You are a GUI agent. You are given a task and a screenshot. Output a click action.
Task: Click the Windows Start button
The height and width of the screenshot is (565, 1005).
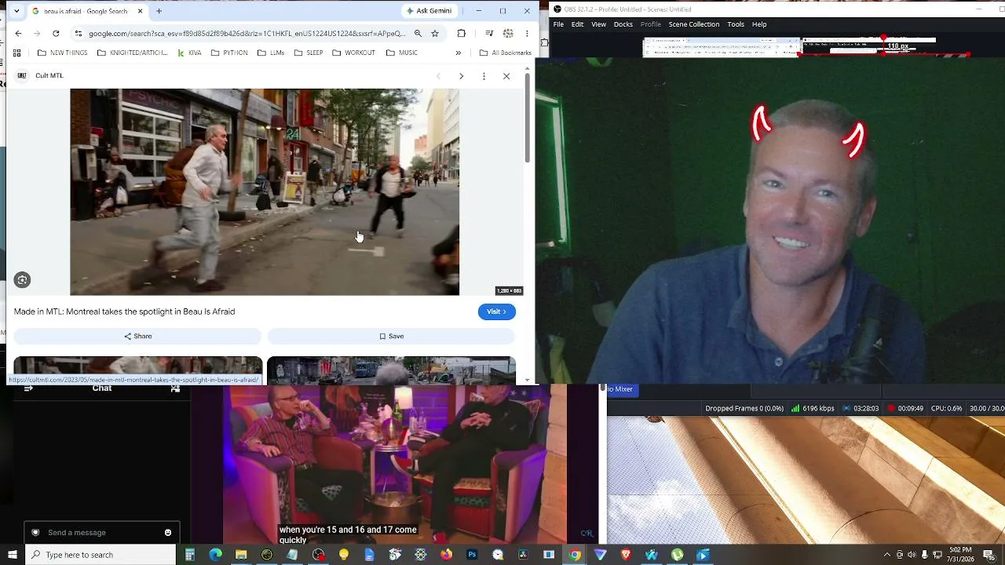12,555
